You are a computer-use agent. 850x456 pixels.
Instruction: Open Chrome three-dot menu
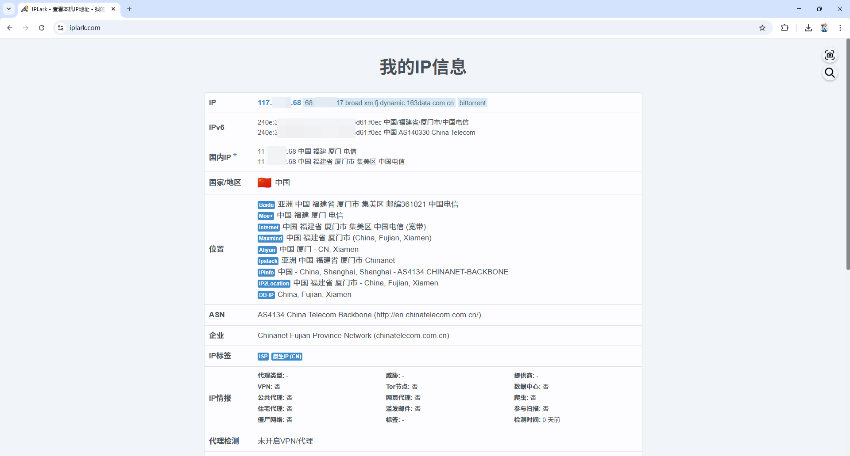(840, 28)
